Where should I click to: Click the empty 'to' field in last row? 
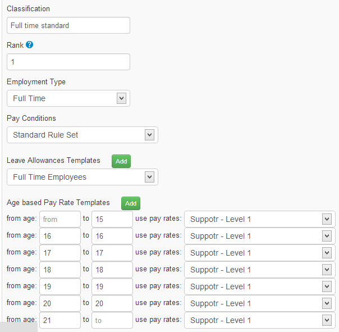tap(112, 320)
